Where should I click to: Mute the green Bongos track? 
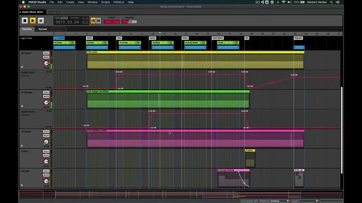[46, 96]
